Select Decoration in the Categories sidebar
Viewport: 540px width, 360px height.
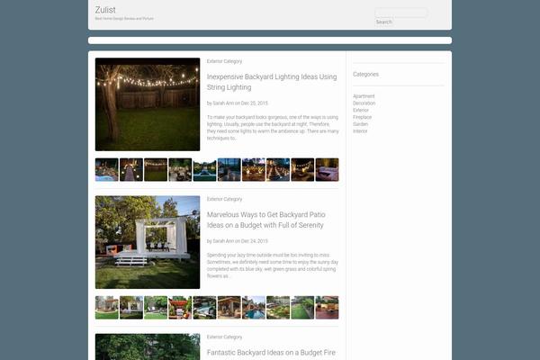[364, 103]
